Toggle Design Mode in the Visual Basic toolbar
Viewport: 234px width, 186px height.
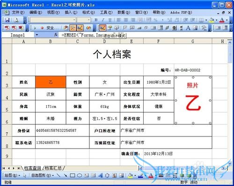[80, 28]
